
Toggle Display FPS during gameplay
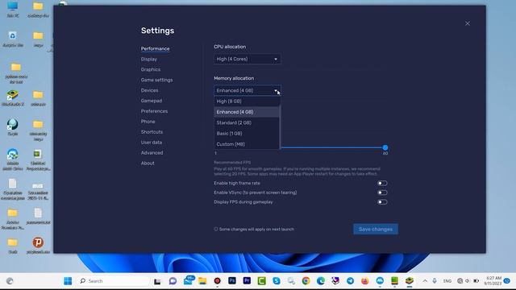pyautogui.click(x=382, y=202)
